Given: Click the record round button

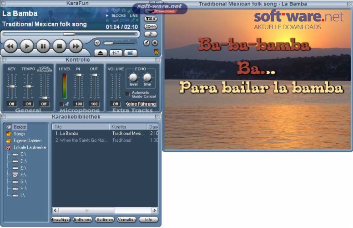Looking at the screenshot, I should tap(155, 43).
